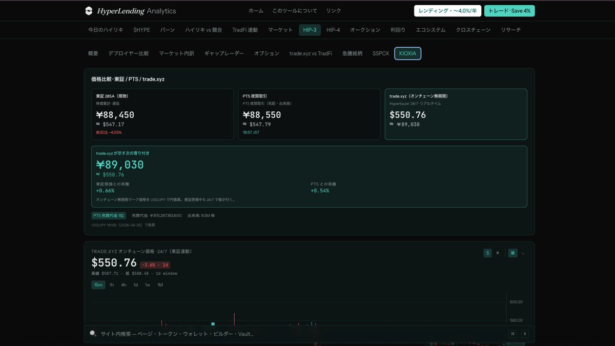The height and width of the screenshot is (346, 615).
Task: Set chart interval to 1h
Action: click(x=112, y=285)
